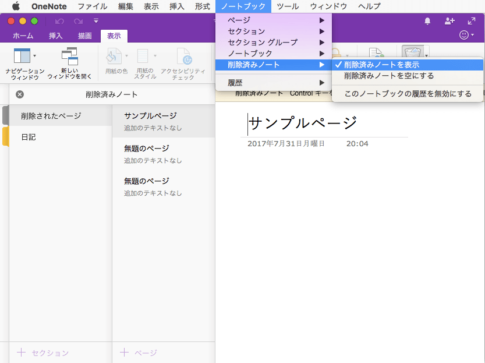
Task: Switch to the 挿入 ribbon tab
Action: 56,36
